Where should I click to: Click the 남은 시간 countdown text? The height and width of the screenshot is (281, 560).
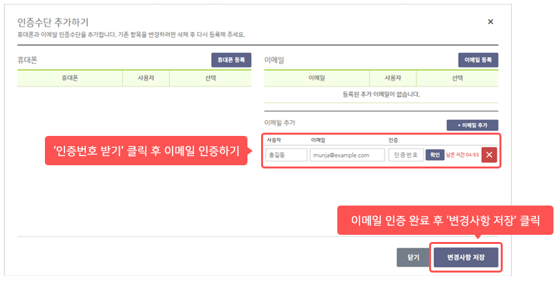coord(462,155)
